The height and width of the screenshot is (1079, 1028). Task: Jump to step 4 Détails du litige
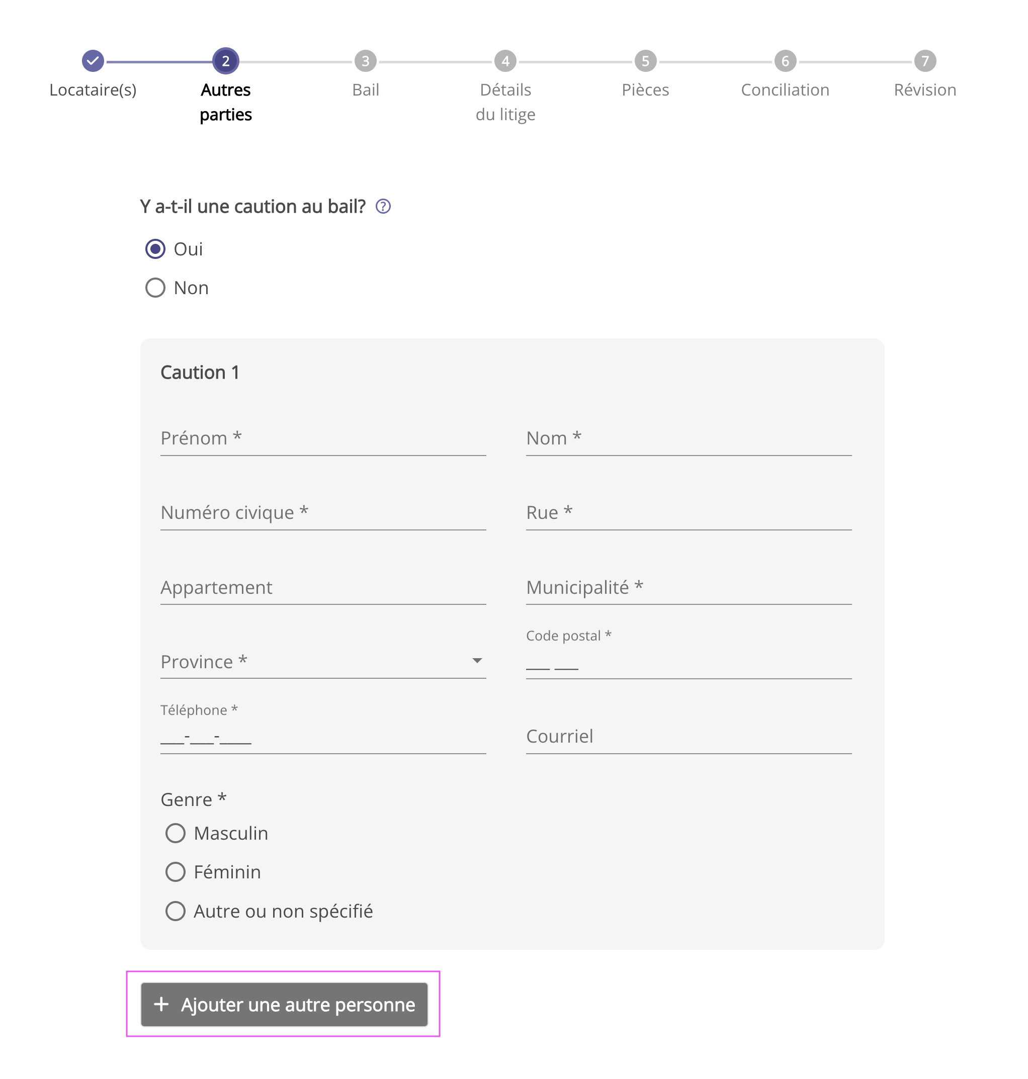tap(504, 61)
